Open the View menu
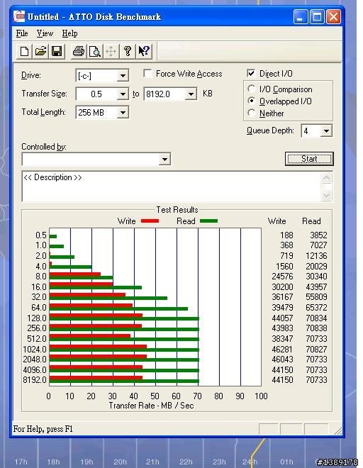 [x=45, y=33]
